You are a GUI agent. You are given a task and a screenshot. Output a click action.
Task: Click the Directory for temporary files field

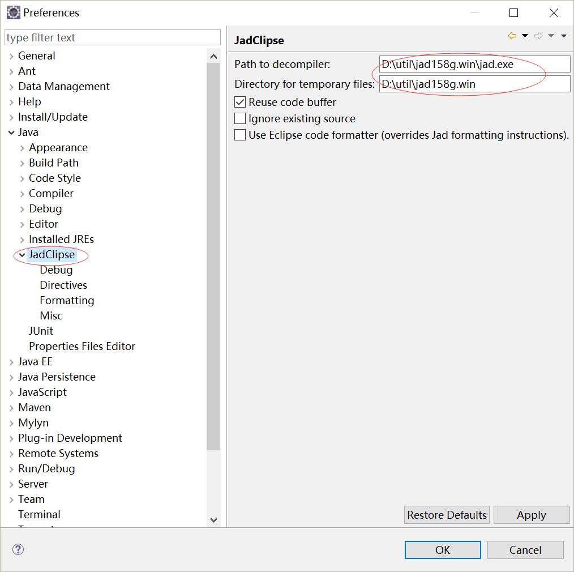tap(474, 84)
